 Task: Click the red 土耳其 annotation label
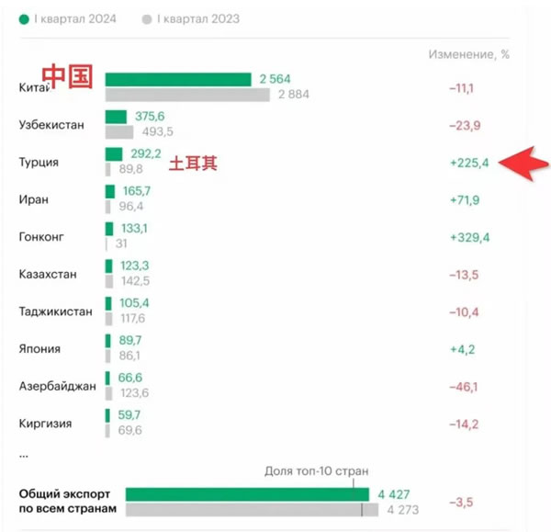[x=193, y=164]
